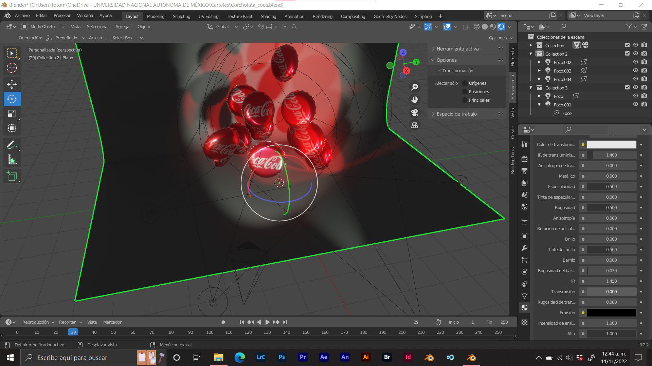This screenshot has height=366, width=652.
Task: Open the Material properties tab
Action: 524,308
